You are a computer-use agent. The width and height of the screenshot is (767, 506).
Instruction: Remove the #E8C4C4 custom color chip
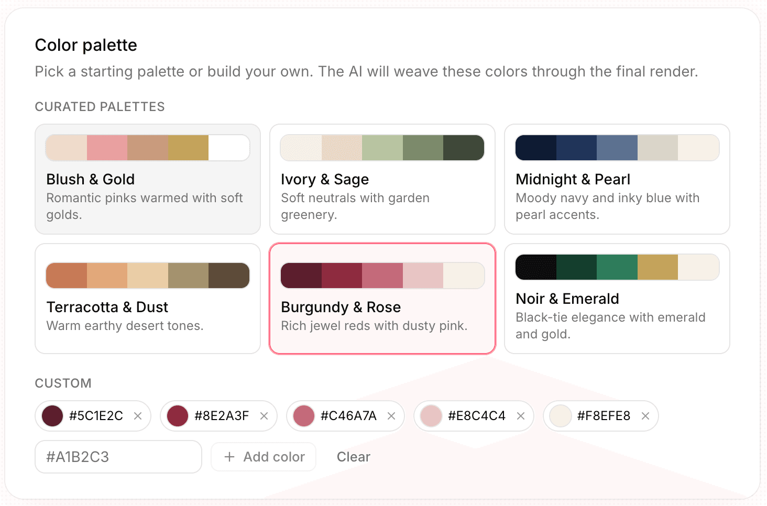tap(521, 416)
